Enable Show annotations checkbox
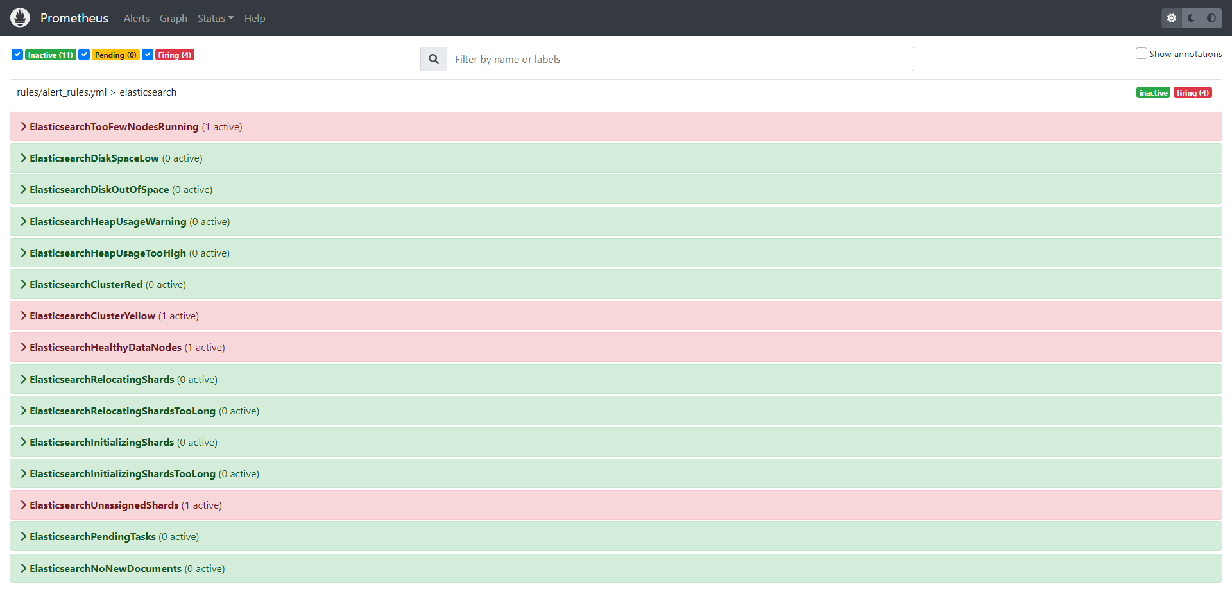The height and width of the screenshot is (601, 1232). [1142, 53]
